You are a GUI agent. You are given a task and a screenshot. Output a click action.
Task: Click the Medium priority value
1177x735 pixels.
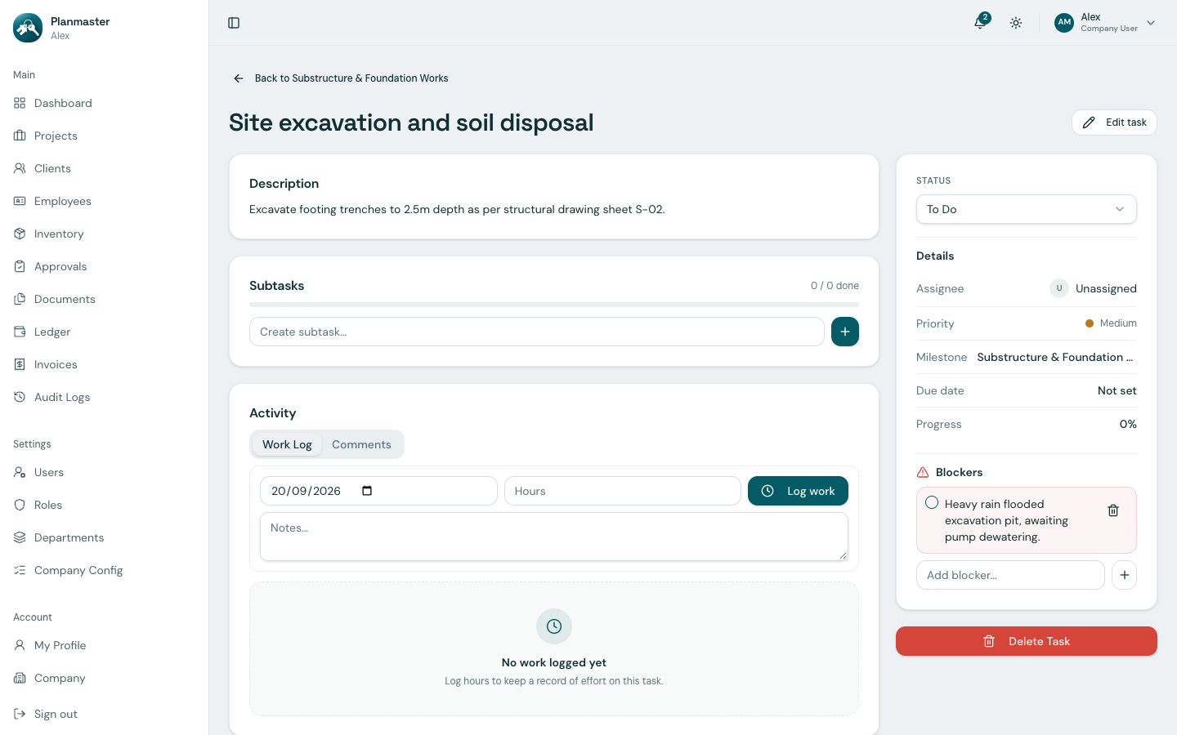pos(1111,323)
